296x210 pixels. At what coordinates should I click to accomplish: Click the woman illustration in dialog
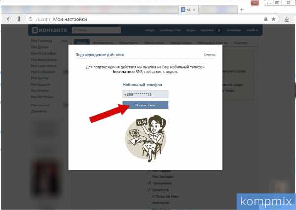pos(146,138)
